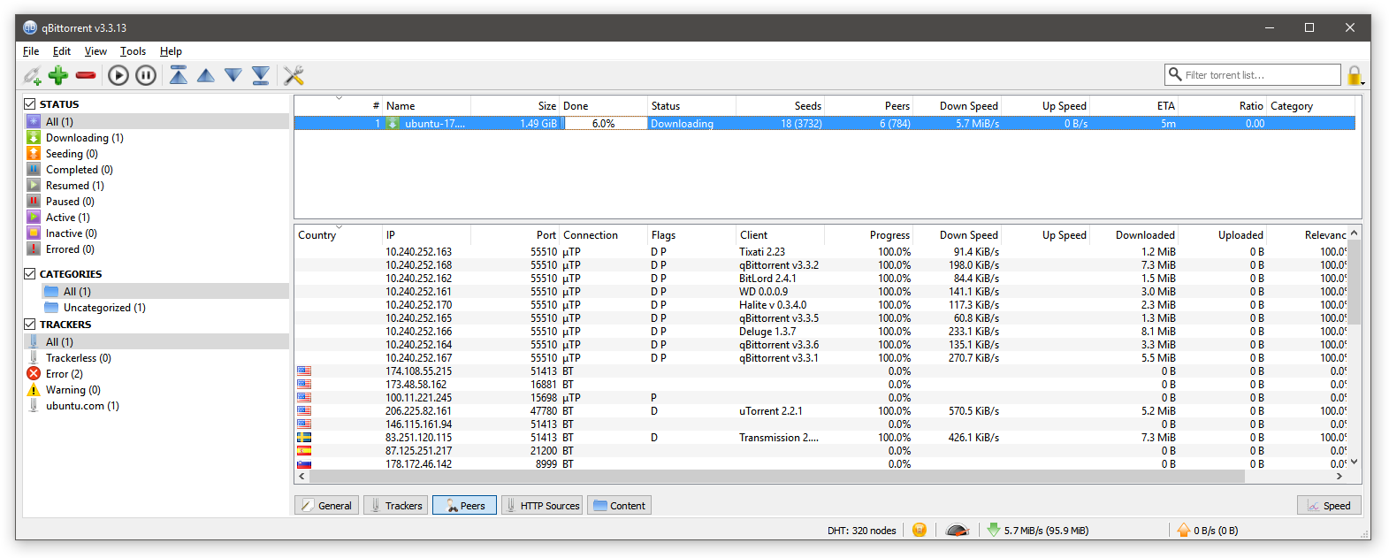Click the red Error (2) tracker icon
This screenshot has height=558, width=1389.
click(x=34, y=373)
